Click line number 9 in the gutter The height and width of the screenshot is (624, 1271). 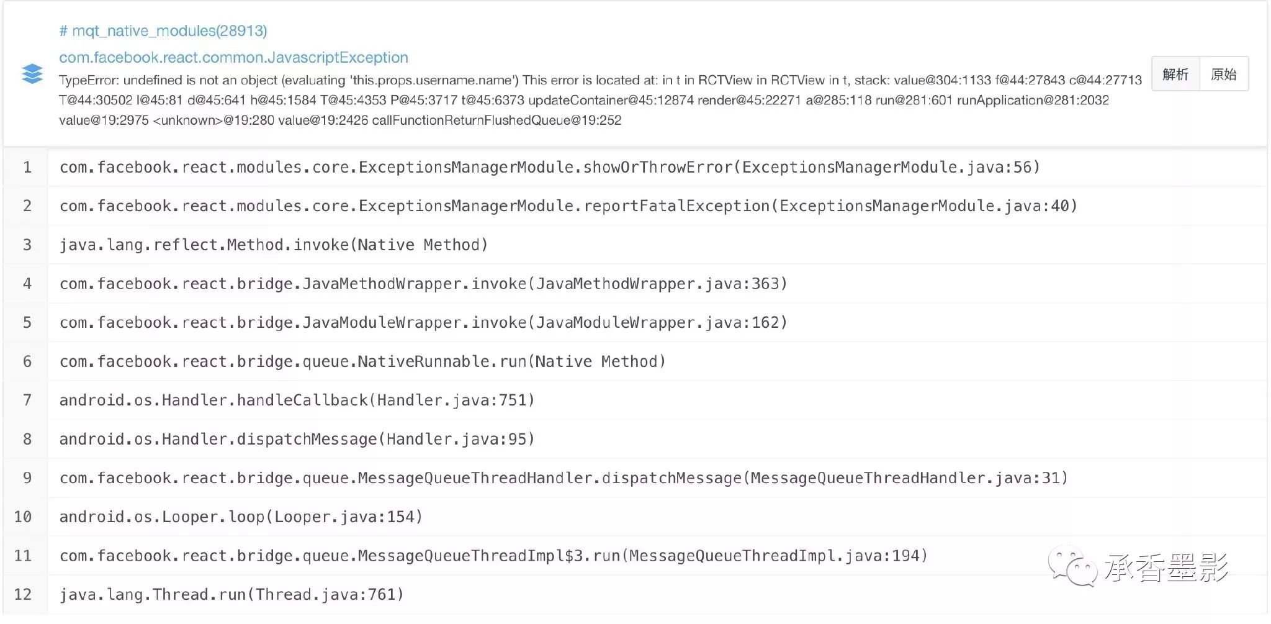[27, 478]
